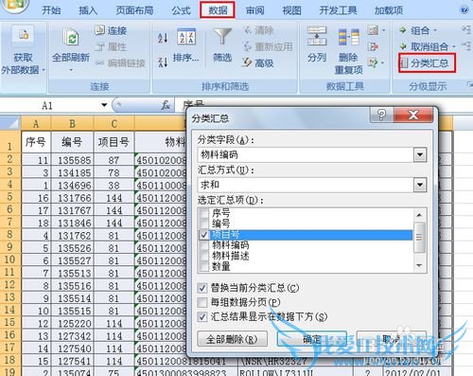The width and height of the screenshot is (473, 376).
Task: Click summary list scroll up arrow
Action: click(419, 215)
